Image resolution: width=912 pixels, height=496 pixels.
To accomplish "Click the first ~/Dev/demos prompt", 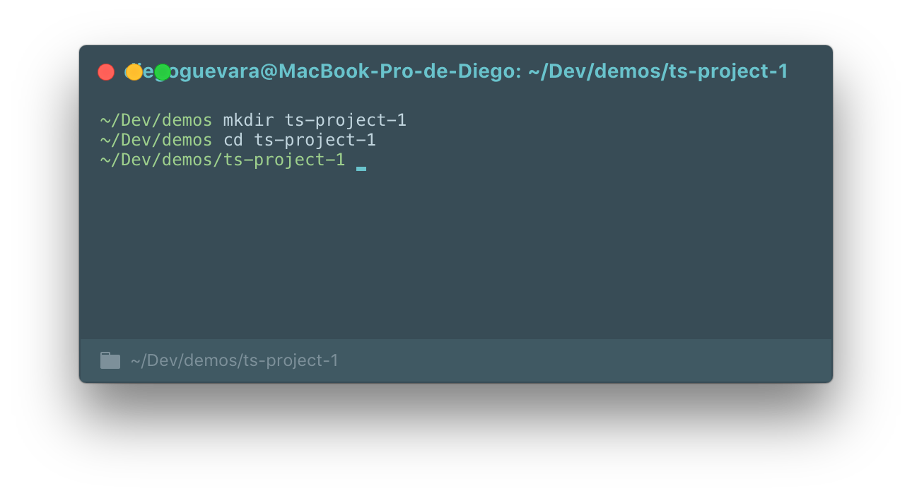I will (x=156, y=119).
